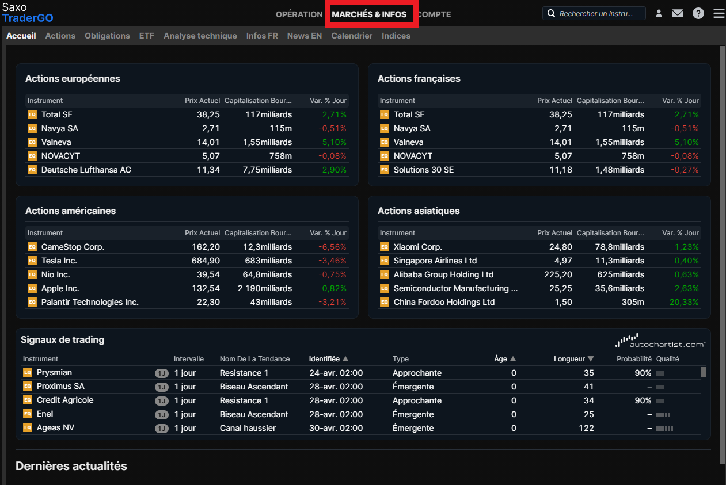726x485 pixels.
Task: Switch to the OPÉRATION main tab
Action: tap(299, 14)
